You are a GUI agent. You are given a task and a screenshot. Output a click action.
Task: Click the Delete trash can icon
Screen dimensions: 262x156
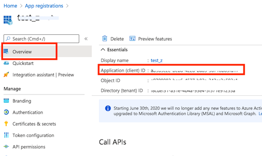104,38
